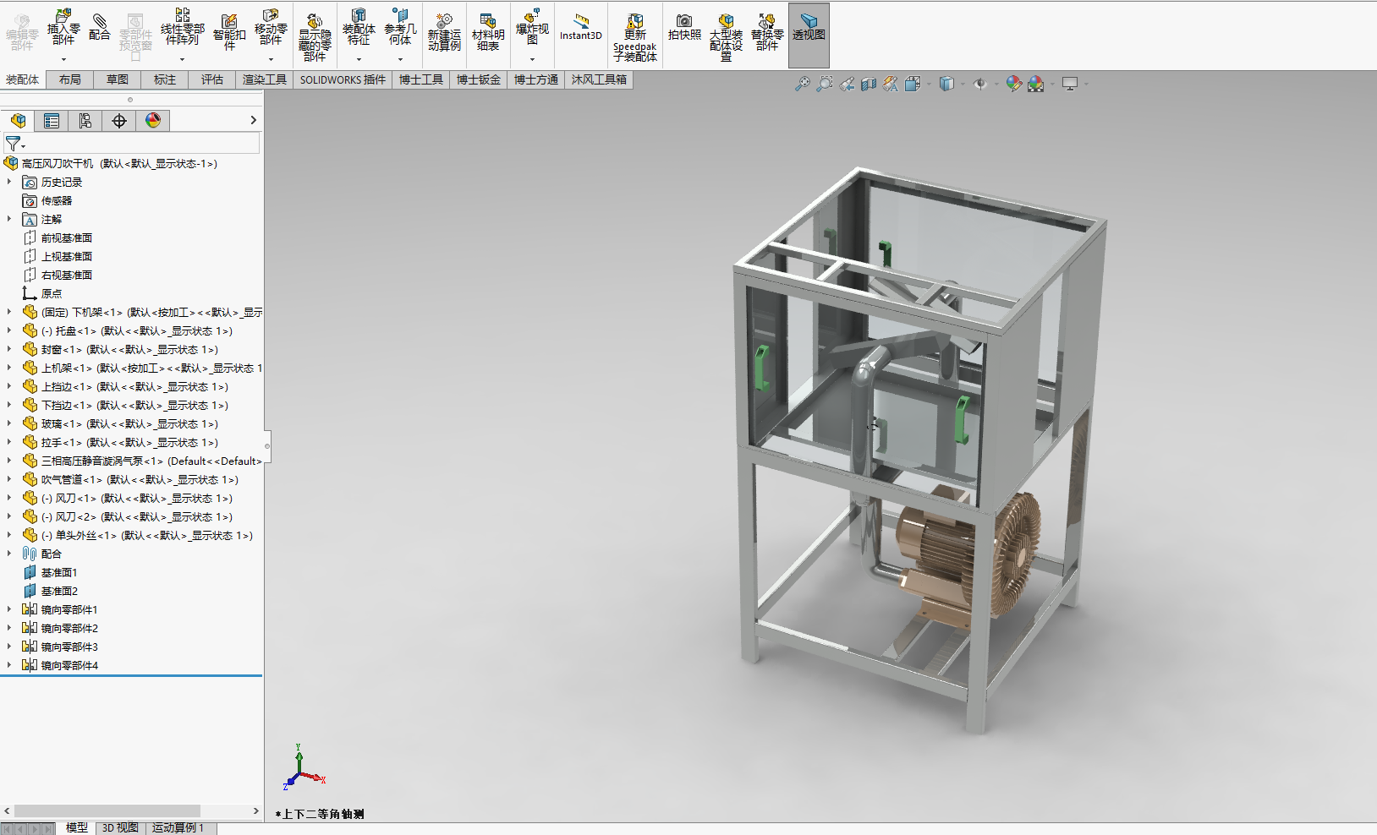This screenshot has width=1377, height=835.
Task: Open the PropertyManager panel tab
Action: [52, 121]
